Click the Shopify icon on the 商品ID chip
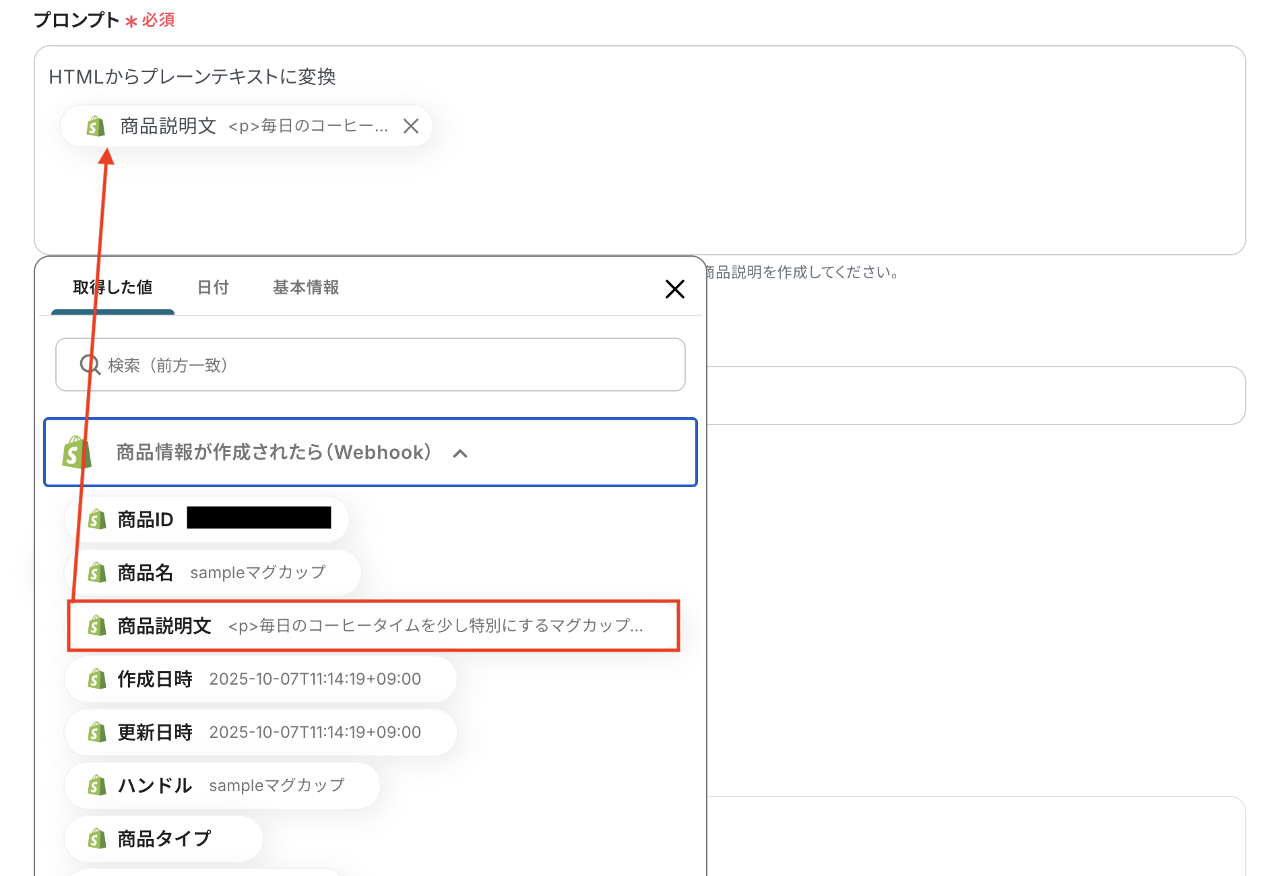This screenshot has width=1272, height=876. coord(96,519)
